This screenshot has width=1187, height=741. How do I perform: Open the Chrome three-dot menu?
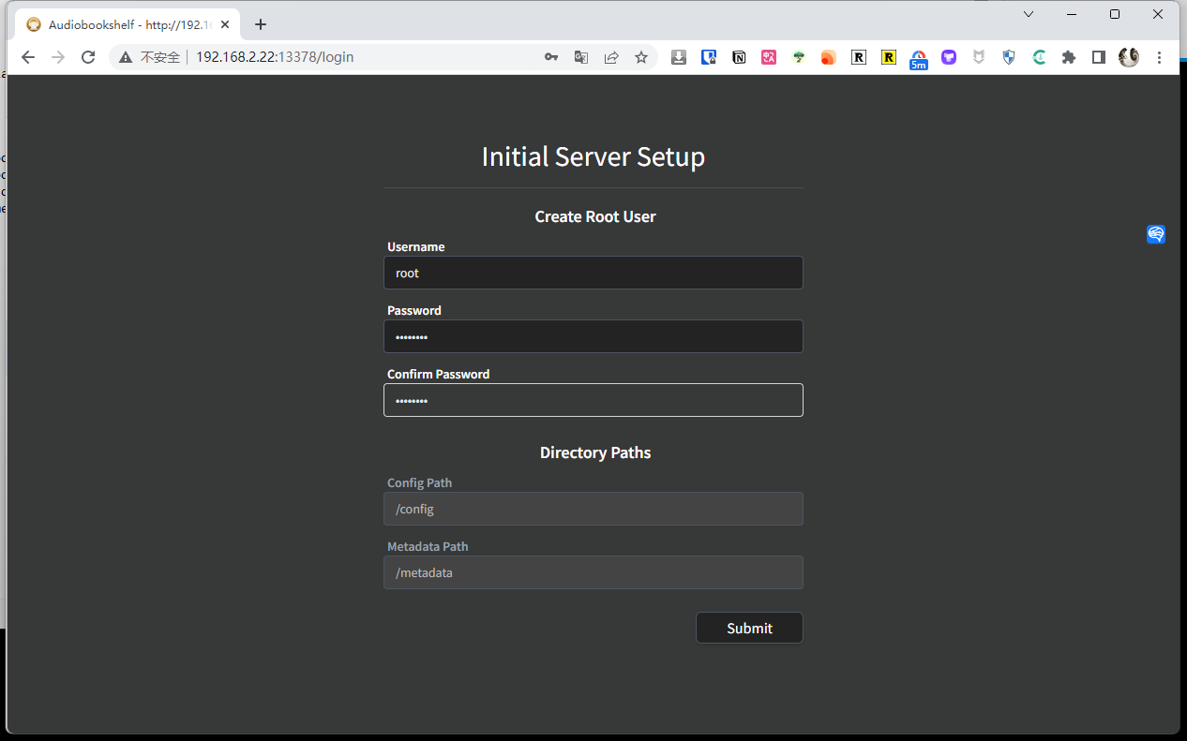coord(1159,57)
